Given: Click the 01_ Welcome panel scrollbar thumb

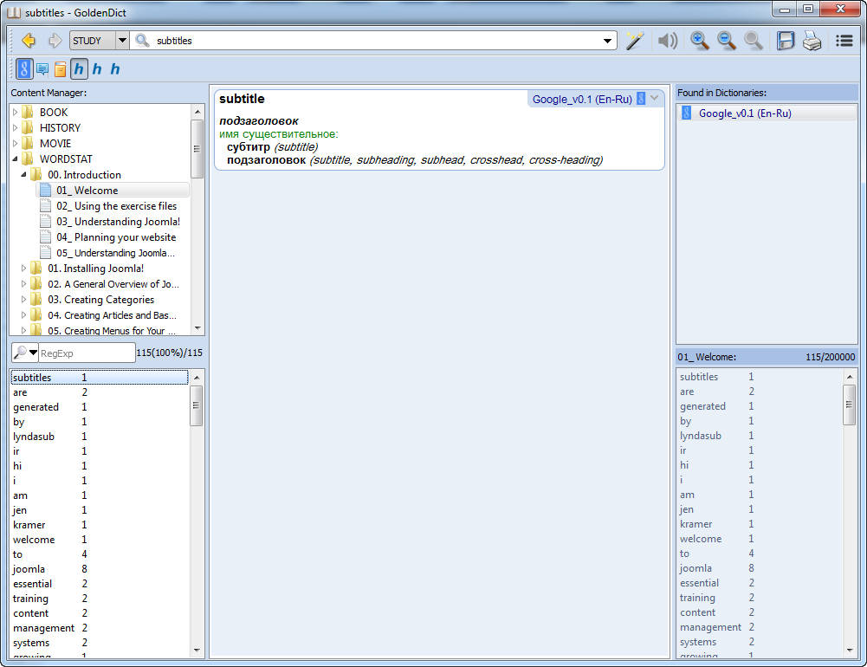Looking at the screenshot, I should point(850,405).
